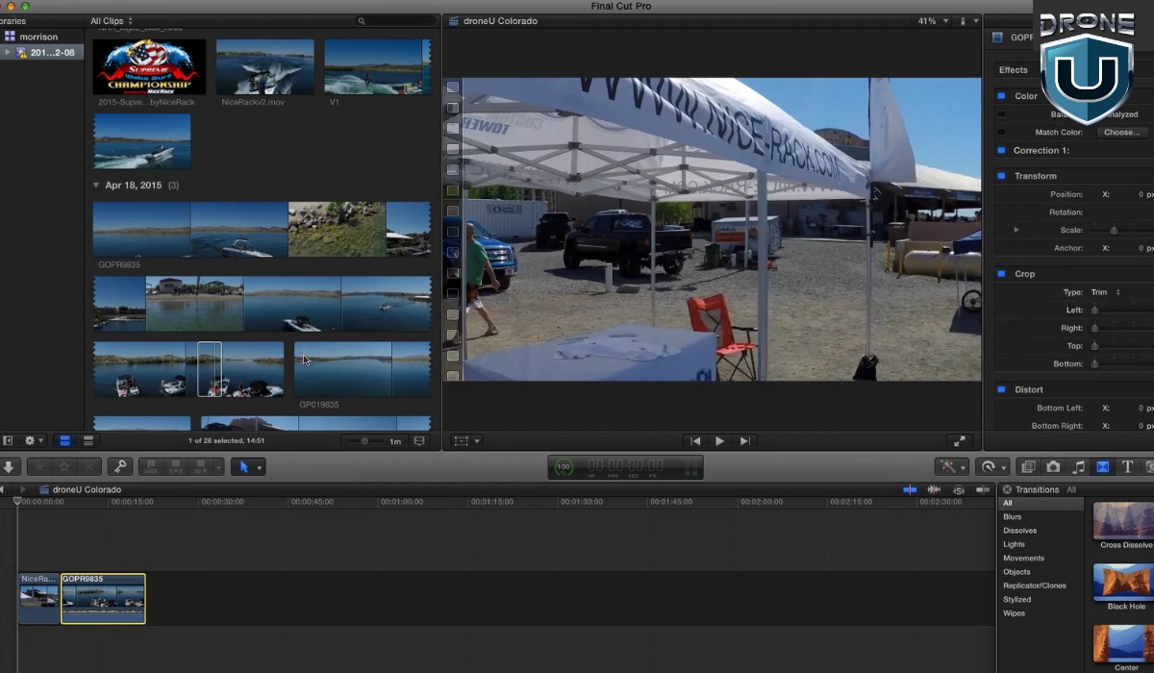Click the timeline timecode display

[x=625, y=467]
